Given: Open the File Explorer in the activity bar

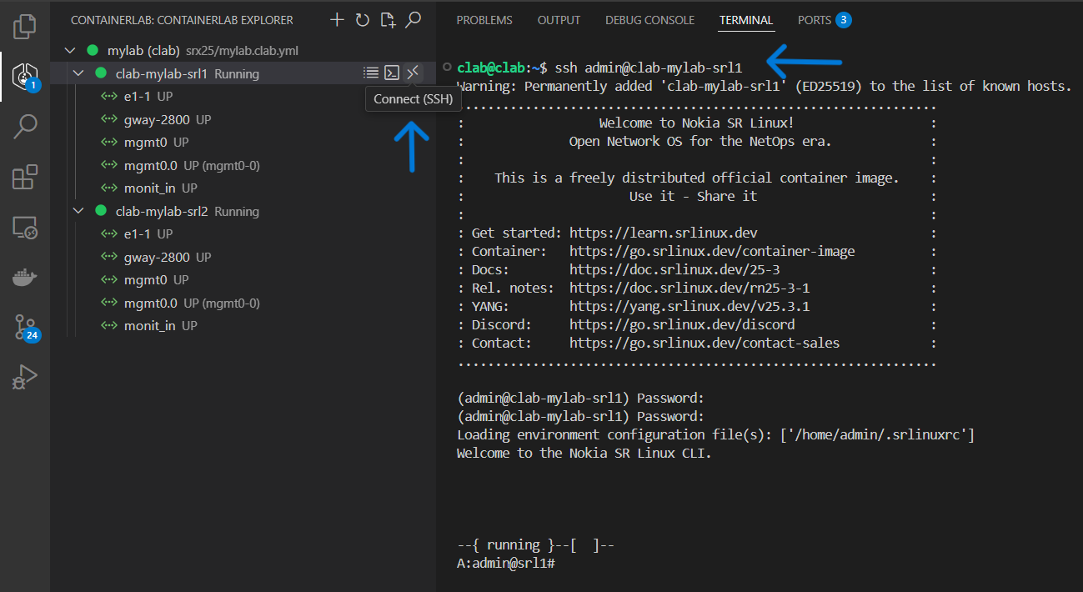Looking at the screenshot, I should pyautogui.click(x=25, y=27).
